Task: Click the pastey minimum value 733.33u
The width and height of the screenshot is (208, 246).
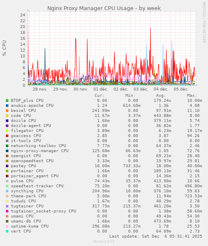Action: coord(131,166)
